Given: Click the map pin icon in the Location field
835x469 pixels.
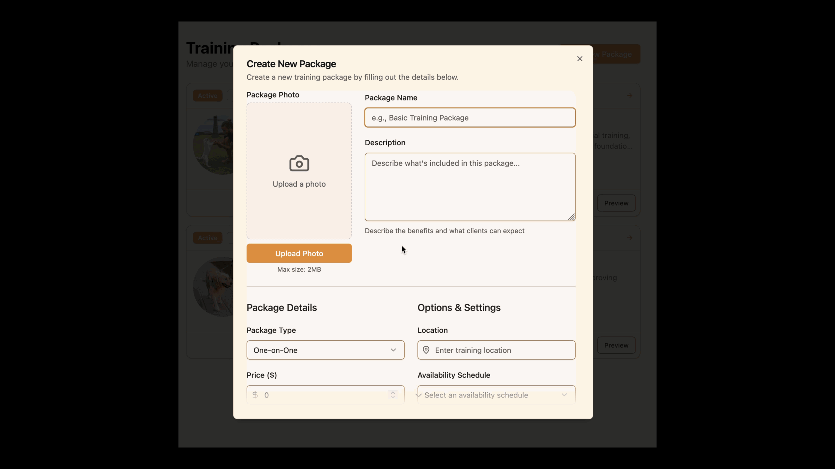Looking at the screenshot, I should 426,350.
